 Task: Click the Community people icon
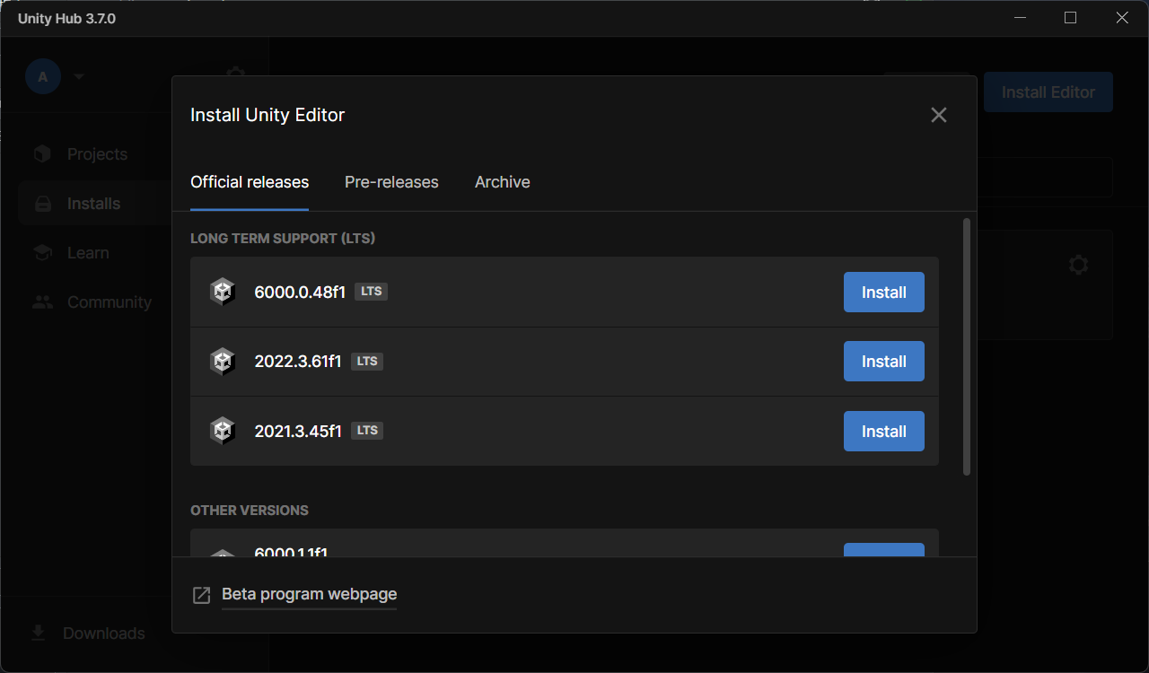click(42, 302)
